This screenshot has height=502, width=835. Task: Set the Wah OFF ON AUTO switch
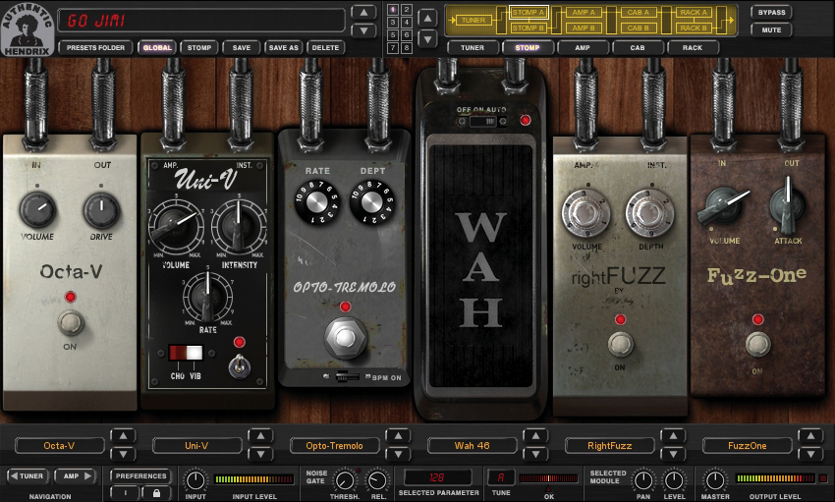tap(482, 122)
